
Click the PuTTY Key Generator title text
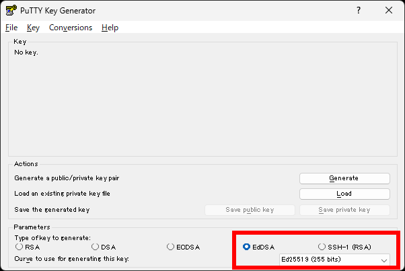(x=57, y=10)
